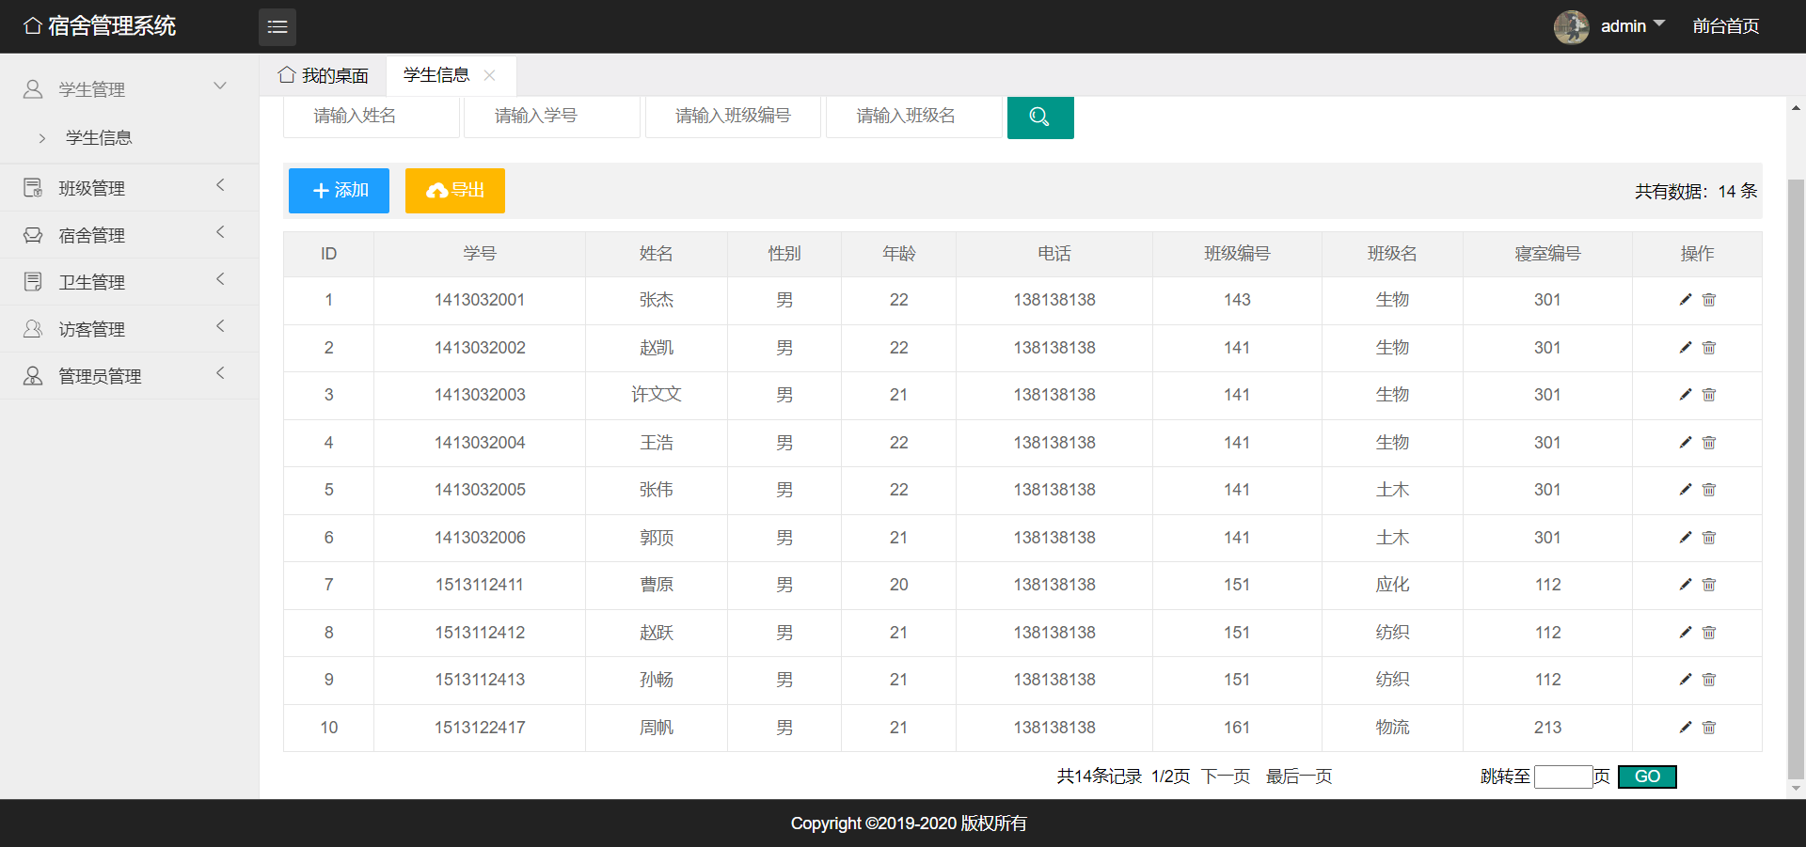Image resolution: width=1806 pixels, height=847 pixels.
Task: Expand the 班级管理 sidebar menu
Action: click(x=129, y=188)
